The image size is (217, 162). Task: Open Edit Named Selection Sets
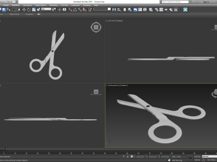click(x=90, y=10)
